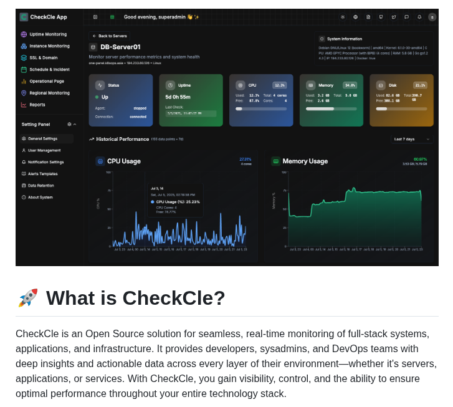The height and width of the screenshot is (407, 453).
Task: Click CPU Usage (%): 25.23% tooltip
Action: pos(175,202)
